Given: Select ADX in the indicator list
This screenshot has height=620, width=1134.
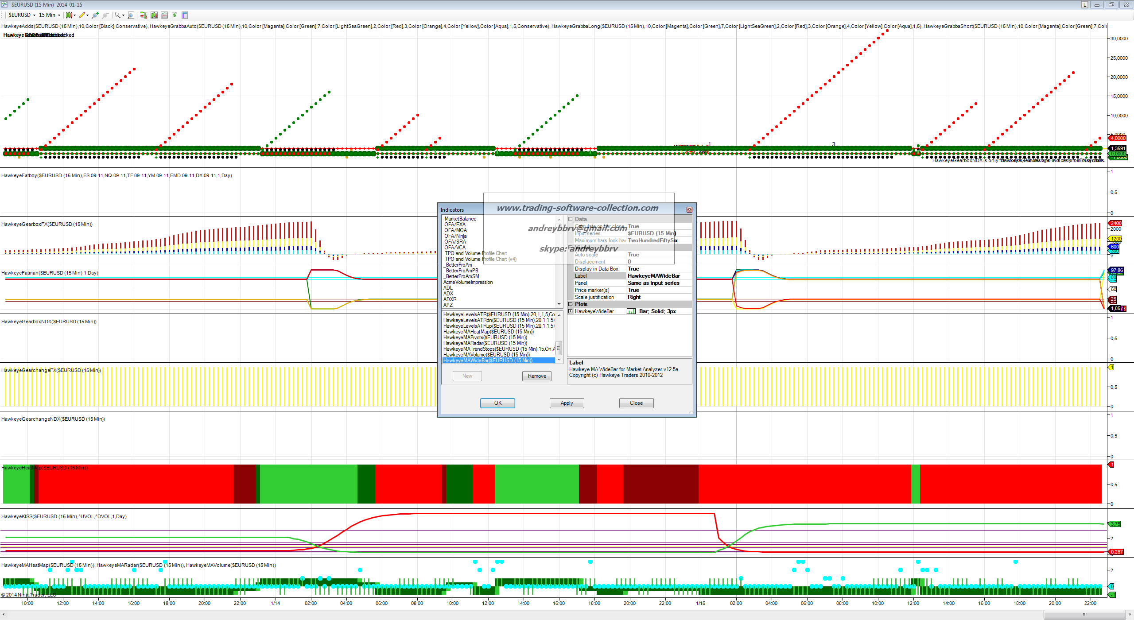Looking at the screenshot, I should 448,294.
